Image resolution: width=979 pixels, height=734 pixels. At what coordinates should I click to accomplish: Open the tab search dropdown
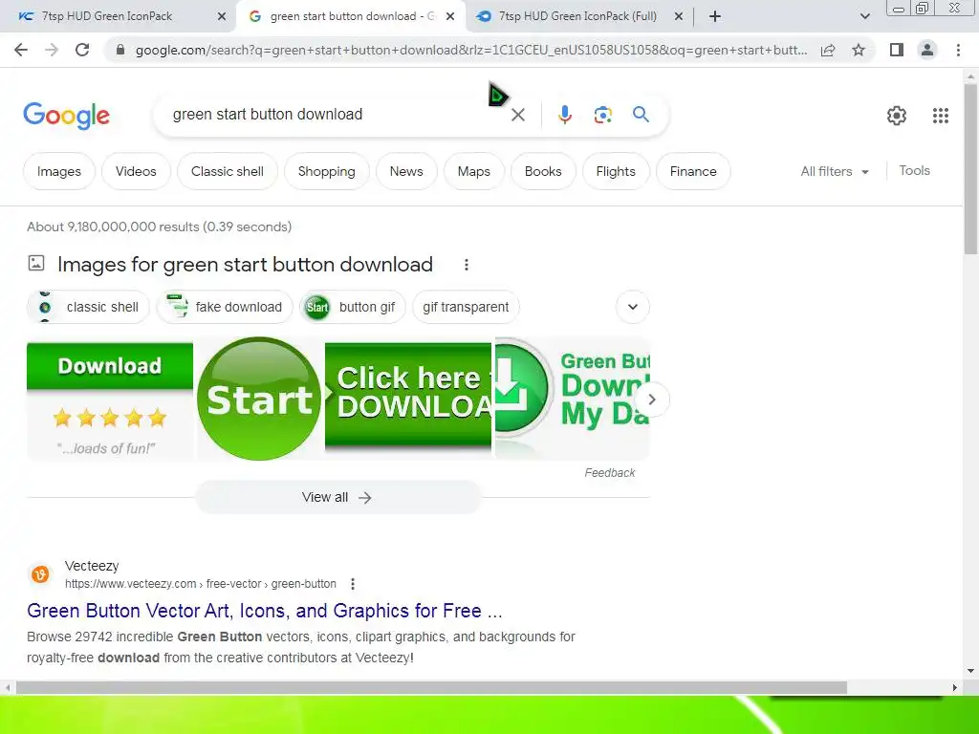click(864, 16)
